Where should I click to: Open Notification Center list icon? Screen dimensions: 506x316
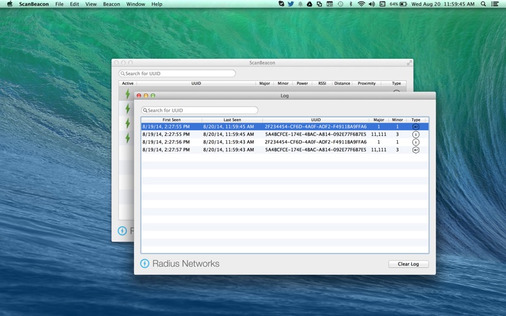point(495,4)
